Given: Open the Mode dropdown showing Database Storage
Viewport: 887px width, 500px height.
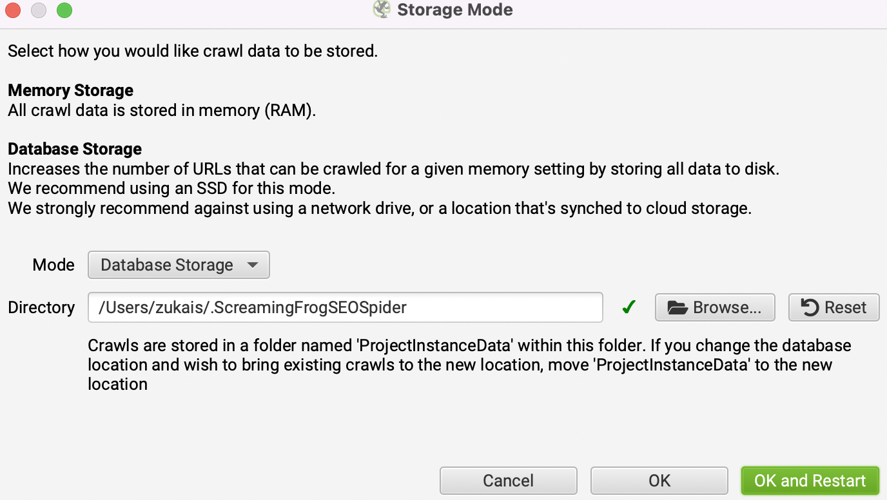Looking at the screenshot, I should pyautogui.click(x=168, y=265).
